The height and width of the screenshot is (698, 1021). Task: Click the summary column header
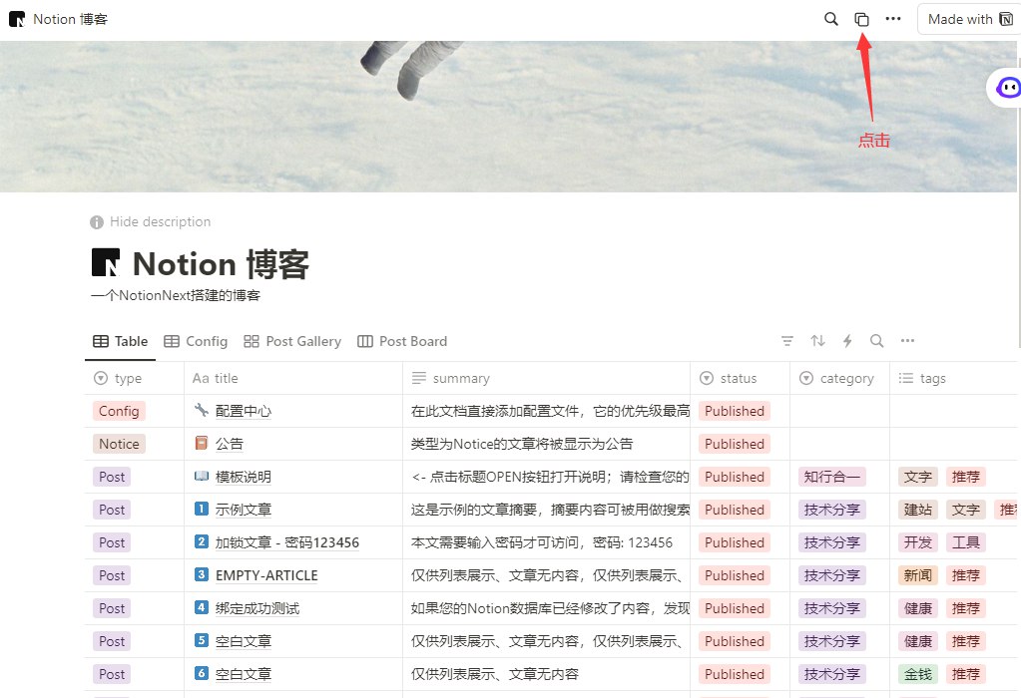[x=546, y=378]
